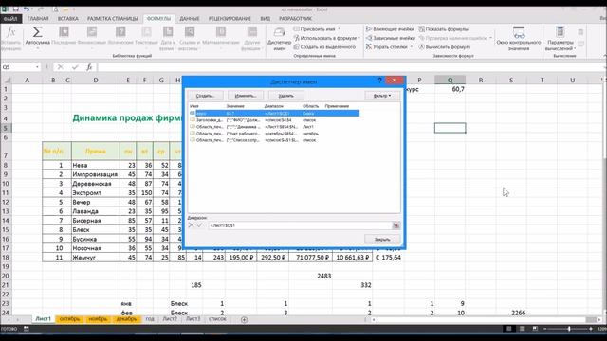The width and height of the screenshot is (607, 341).
Task: Click Trace Dependents (Зависимые ячейки)
Action: (x=391, y=38)
